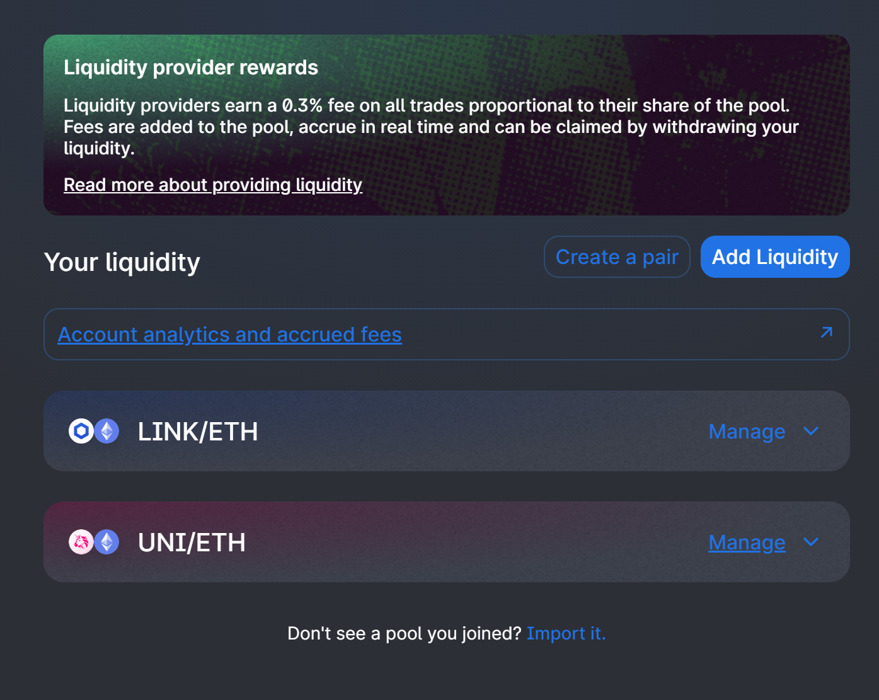The width and height of the screenshot is (879, 700).
Task: Open the LINK/ETH paired token icons
Action: [x=93, y=431]
